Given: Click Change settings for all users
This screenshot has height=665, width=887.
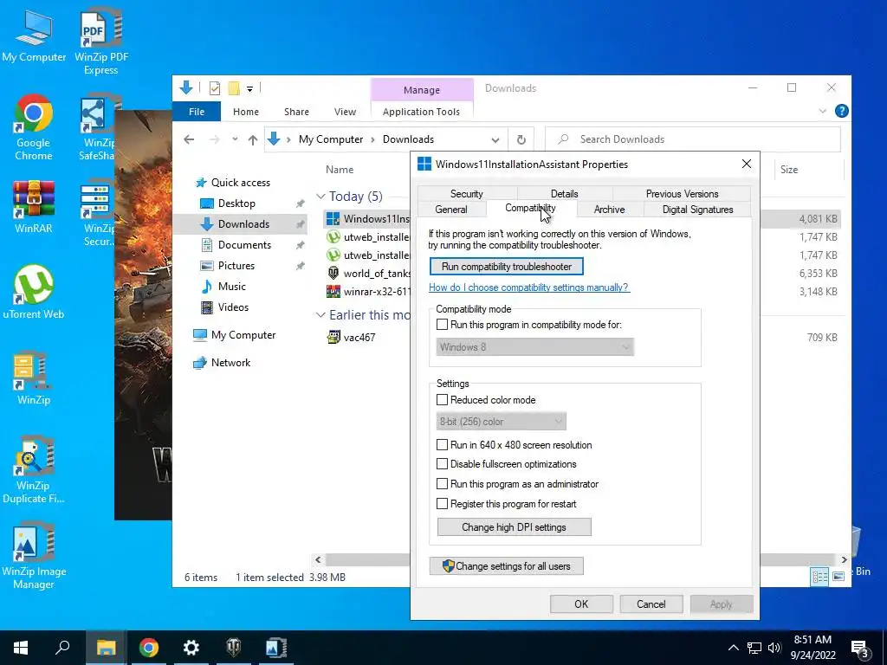Looking at the screenshot, I should [x=506, y=566].
